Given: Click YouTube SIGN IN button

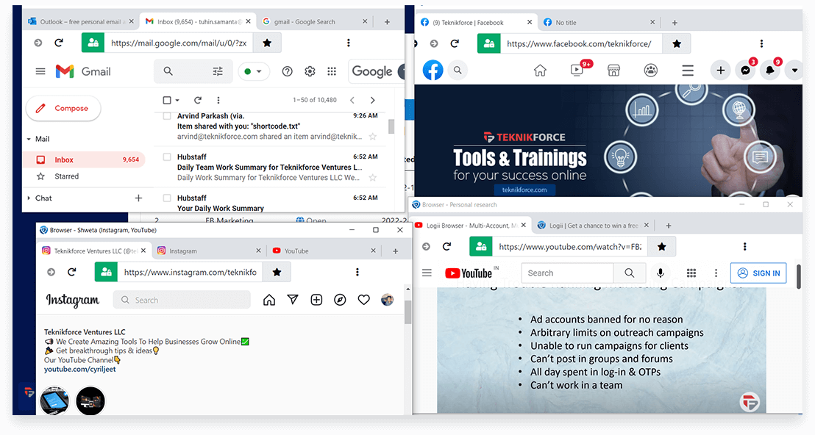Looking at the screenshot, I should click(759, 273).
